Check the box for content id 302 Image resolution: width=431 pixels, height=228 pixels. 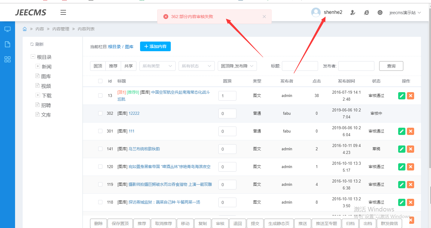(x=100, y=113)
